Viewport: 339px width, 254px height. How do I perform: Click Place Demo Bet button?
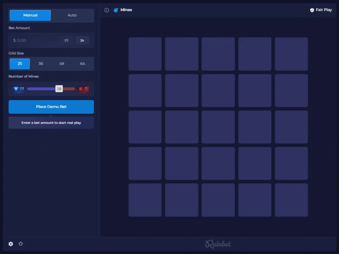pos(51,107)
